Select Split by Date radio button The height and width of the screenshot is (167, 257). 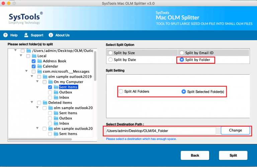pyautogui.click(x=110, y=60)
